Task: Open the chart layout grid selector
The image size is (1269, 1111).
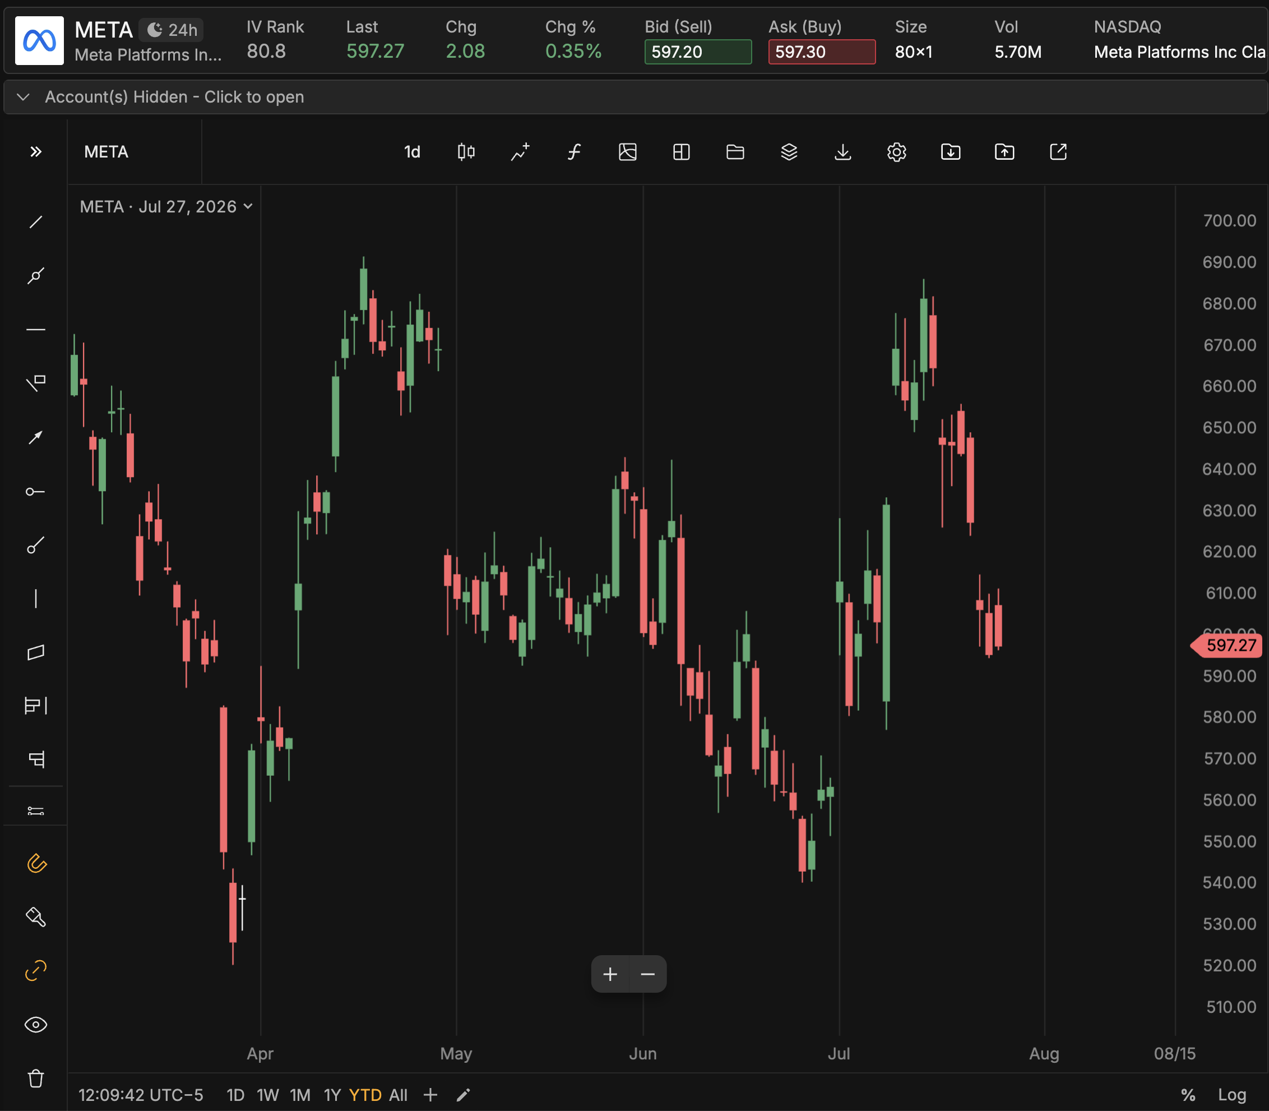Action: tap(682, 152)
